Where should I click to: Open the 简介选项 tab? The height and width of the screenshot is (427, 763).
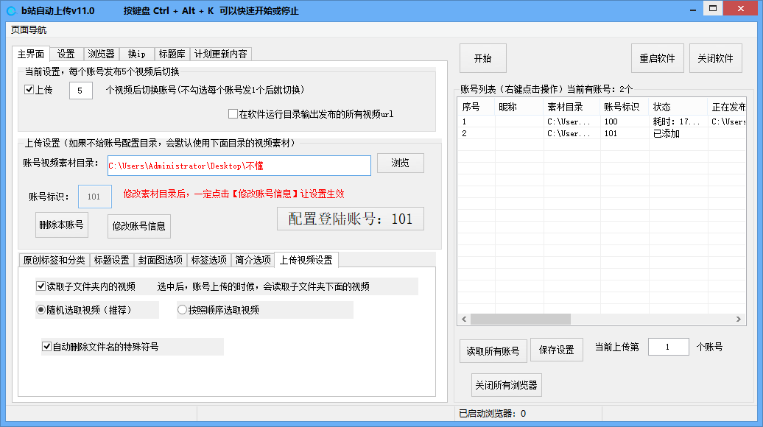click(x=253, y=260)
